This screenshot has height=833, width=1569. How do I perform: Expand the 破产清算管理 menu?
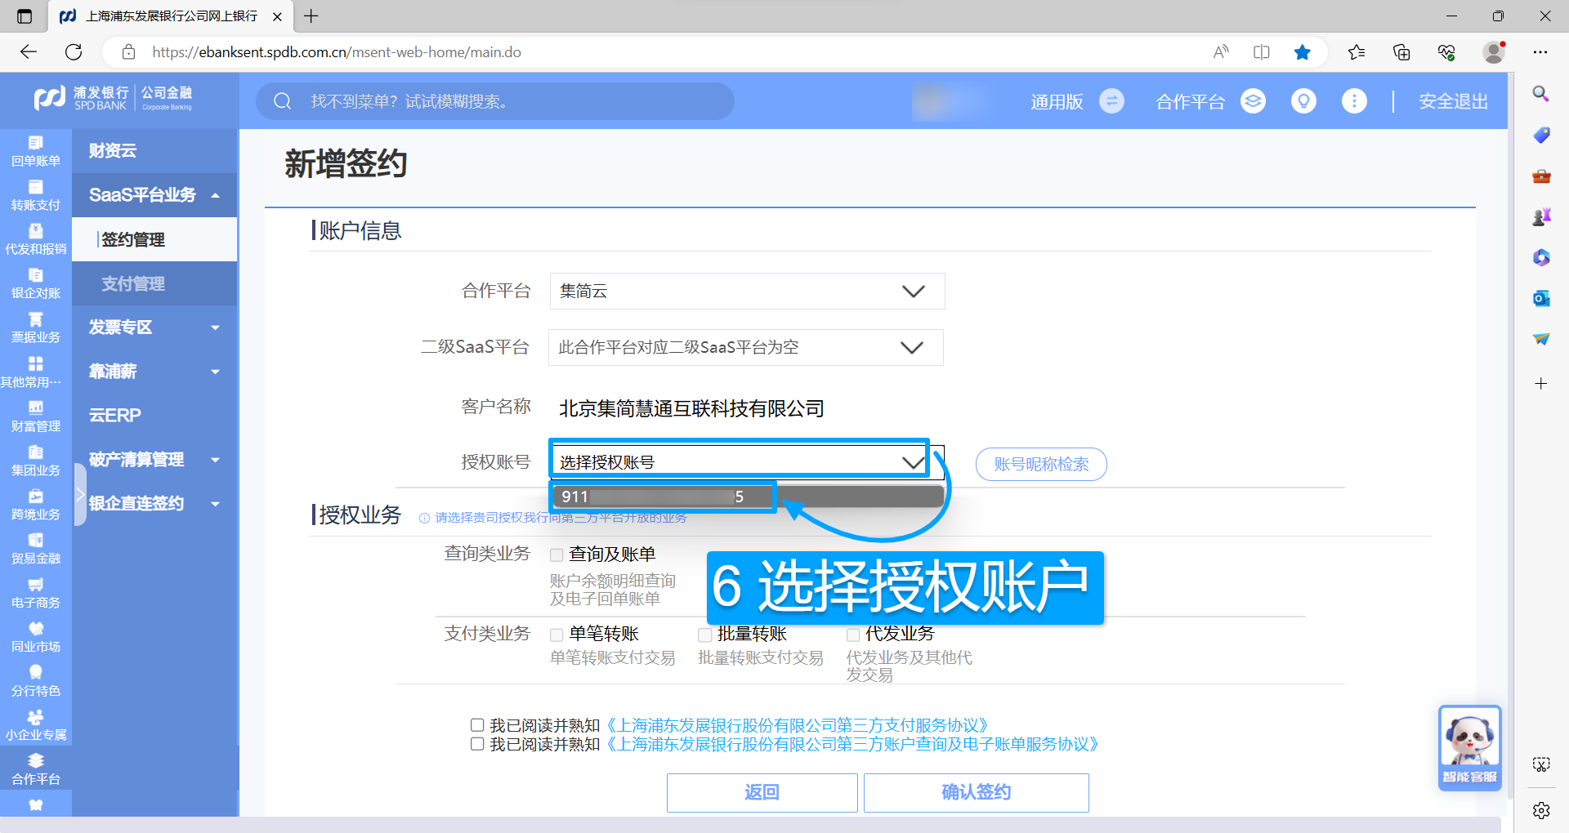(154, 459)
